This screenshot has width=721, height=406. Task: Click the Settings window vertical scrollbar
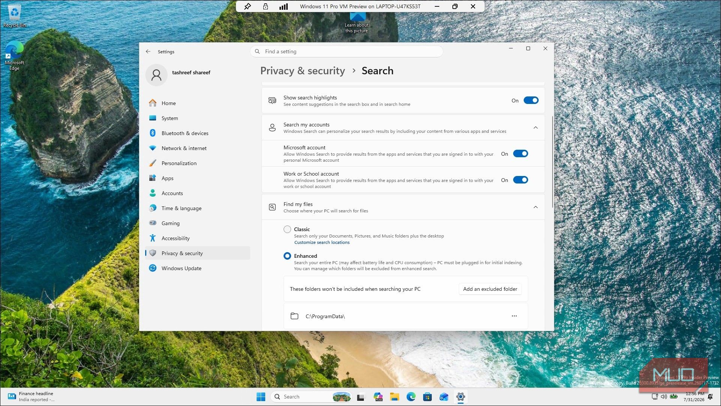tap(552, 161)
